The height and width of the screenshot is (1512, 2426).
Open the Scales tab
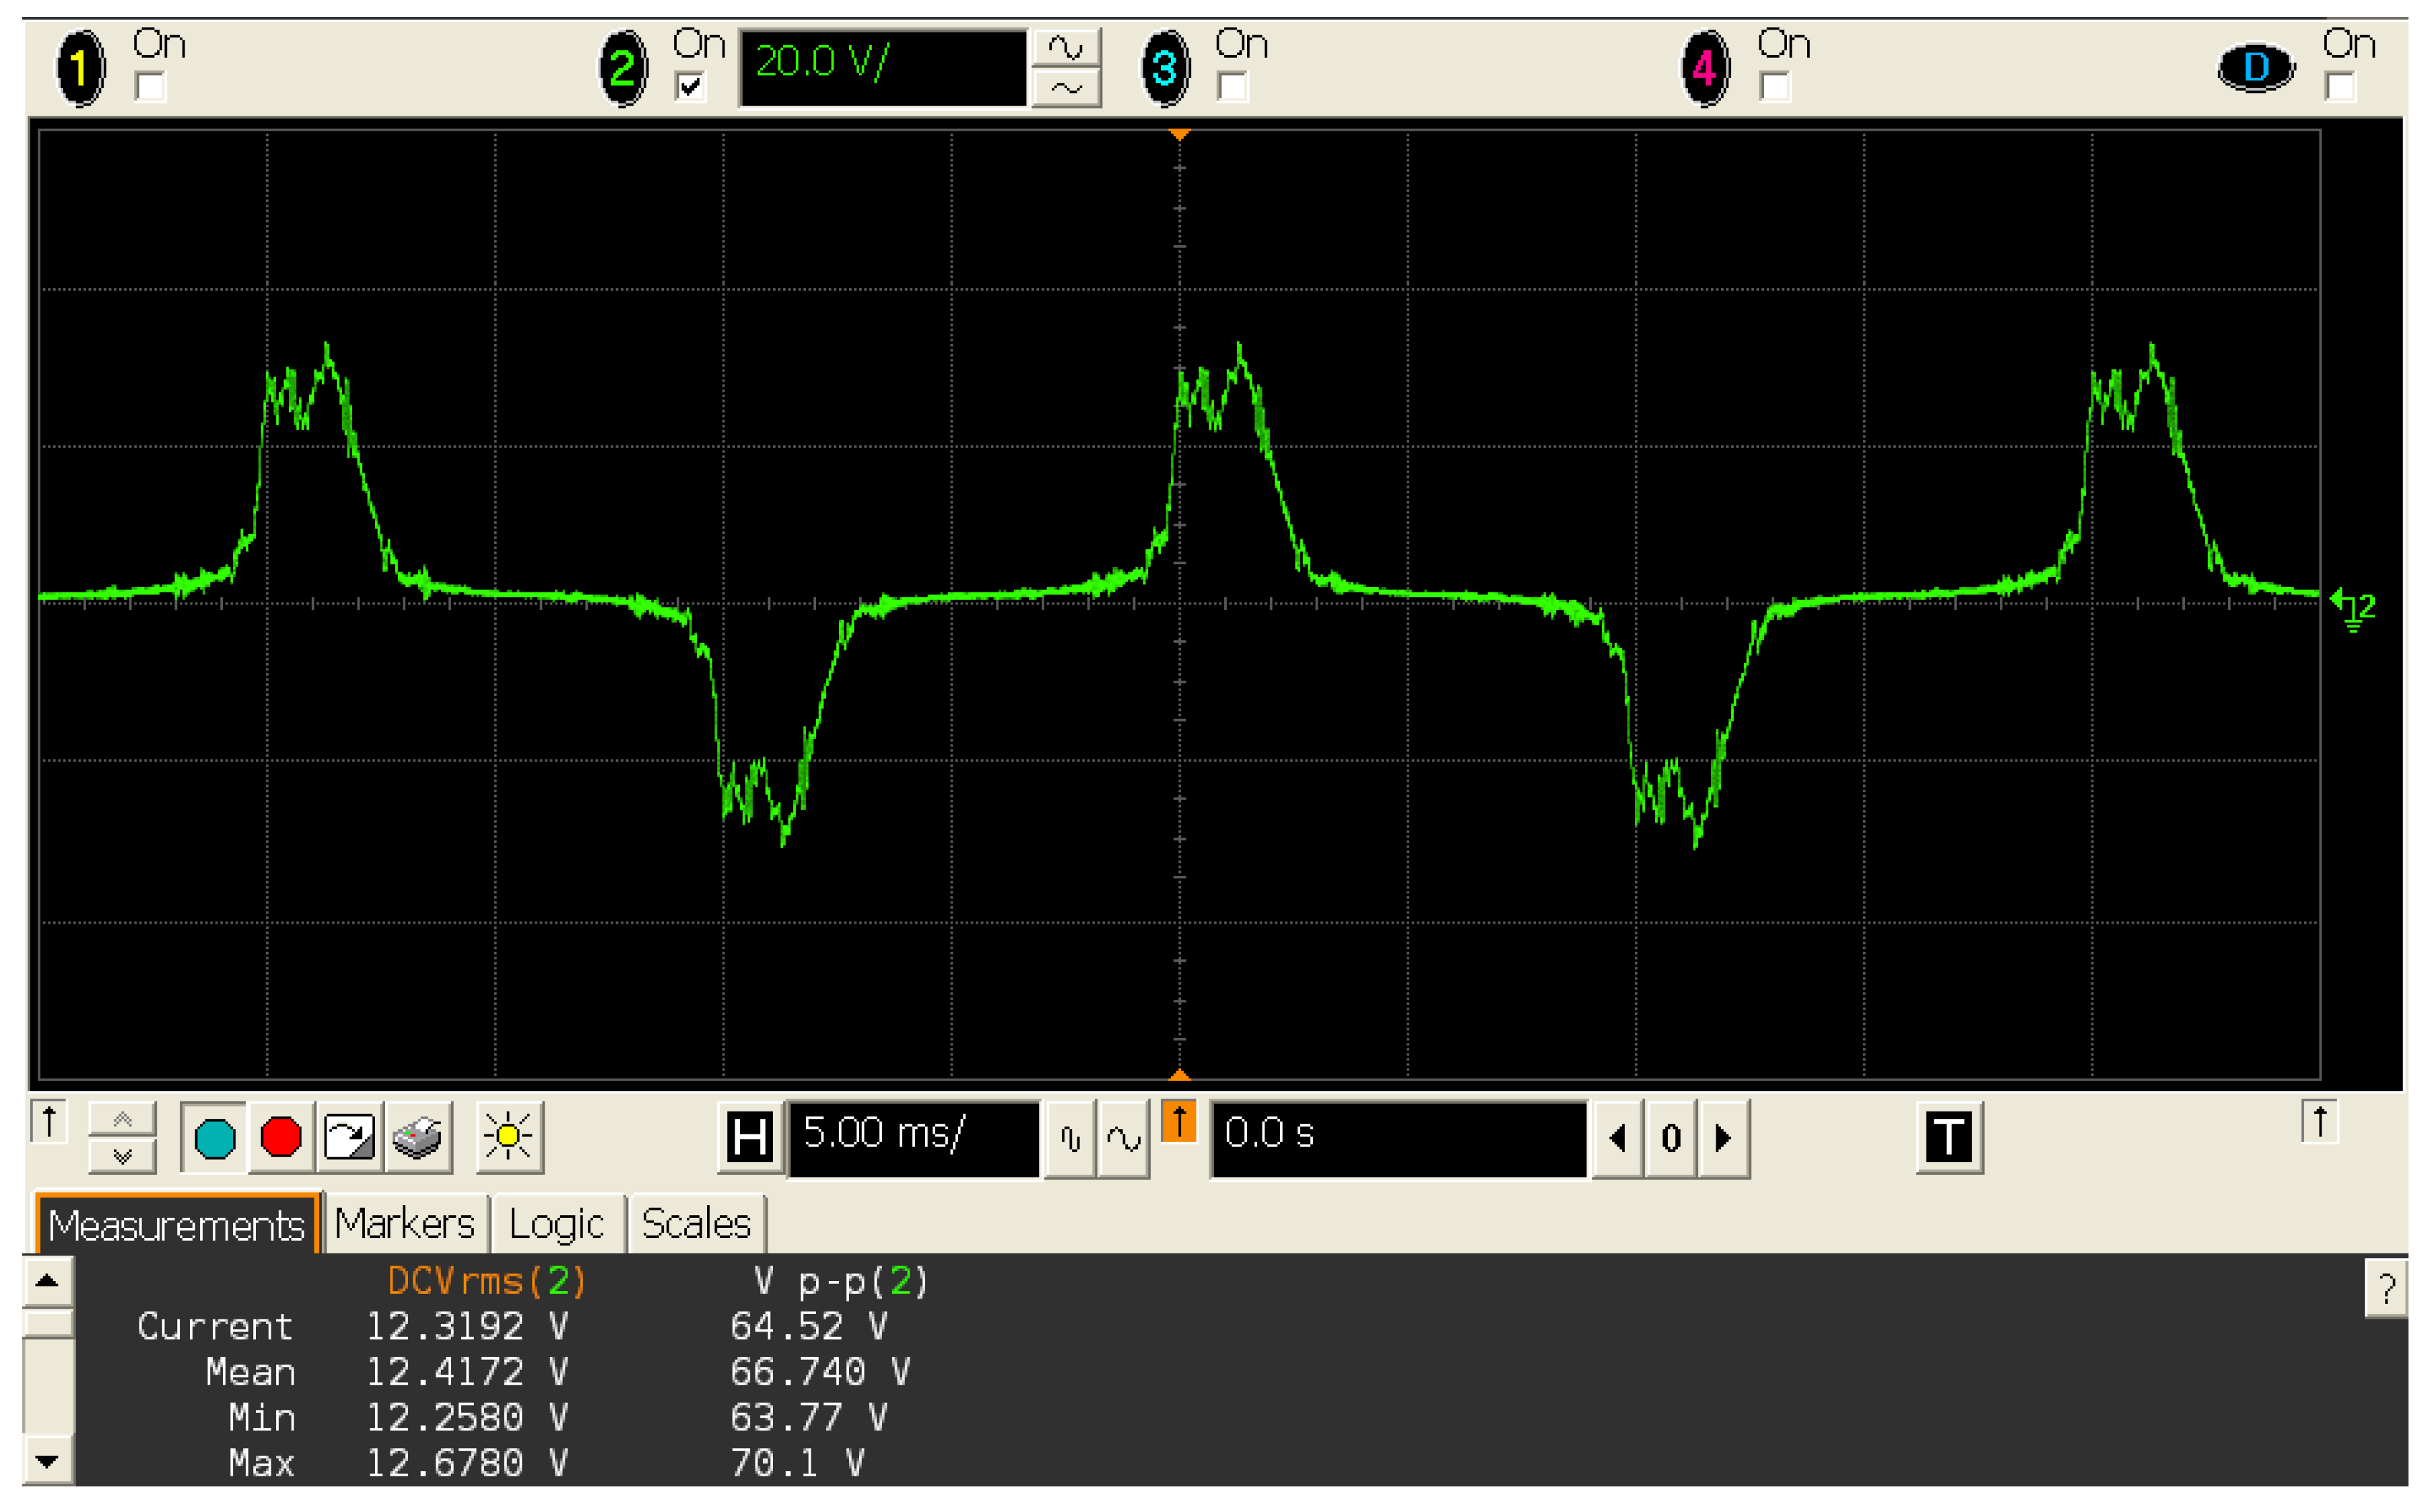point(695,1222)
